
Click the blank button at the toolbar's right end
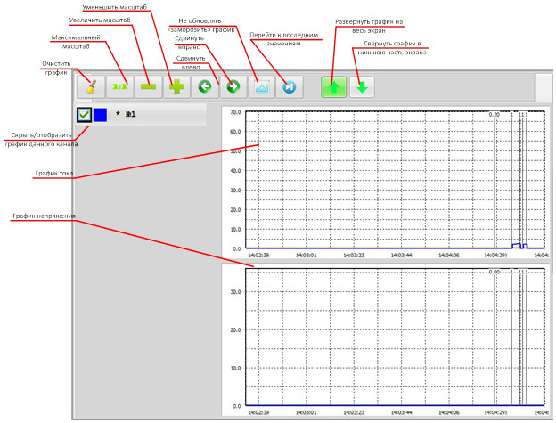click(x=544, y=87)
